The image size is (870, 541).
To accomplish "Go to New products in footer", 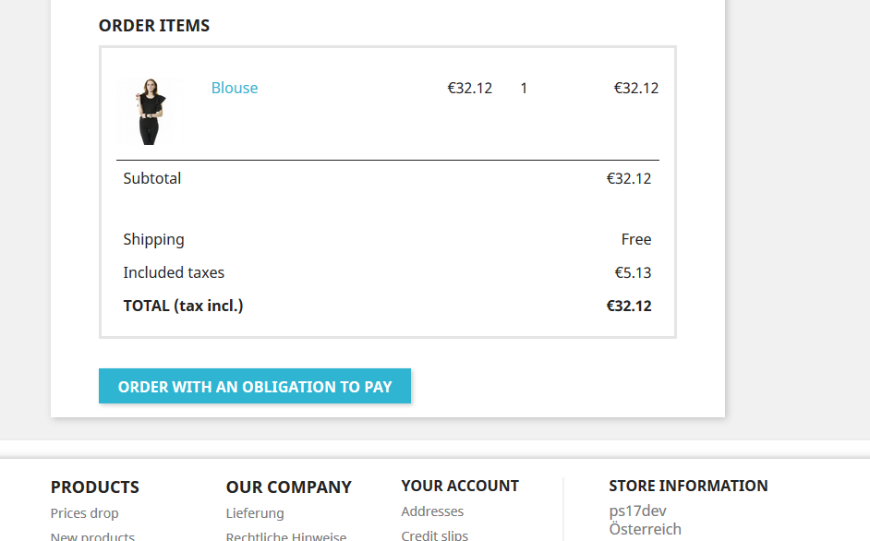I will [x=92, y=535].
